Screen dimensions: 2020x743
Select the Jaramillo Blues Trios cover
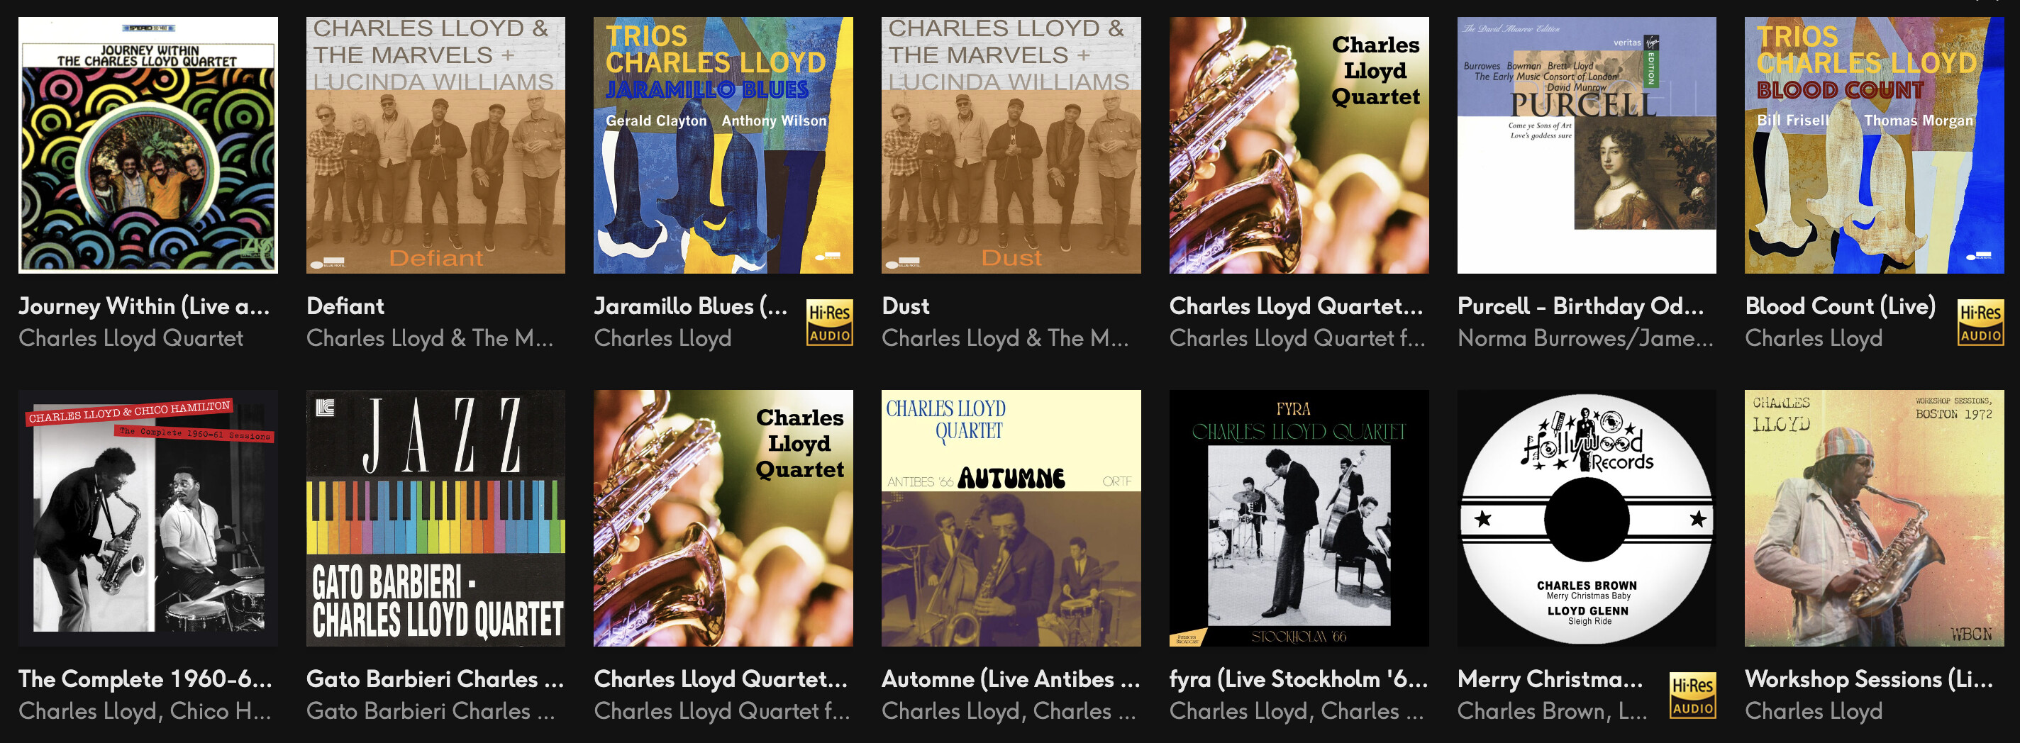click(x=723, y=145)
